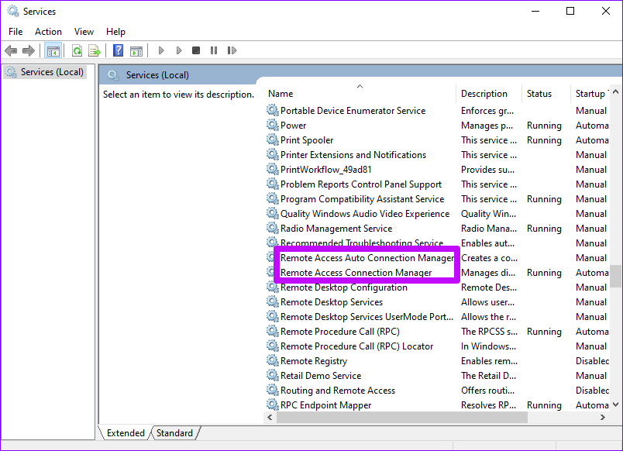Select the gear icon beside Remote Desktop Services
Image resolution: width=623 pixels, height=451 pixels.
(272, 302)
